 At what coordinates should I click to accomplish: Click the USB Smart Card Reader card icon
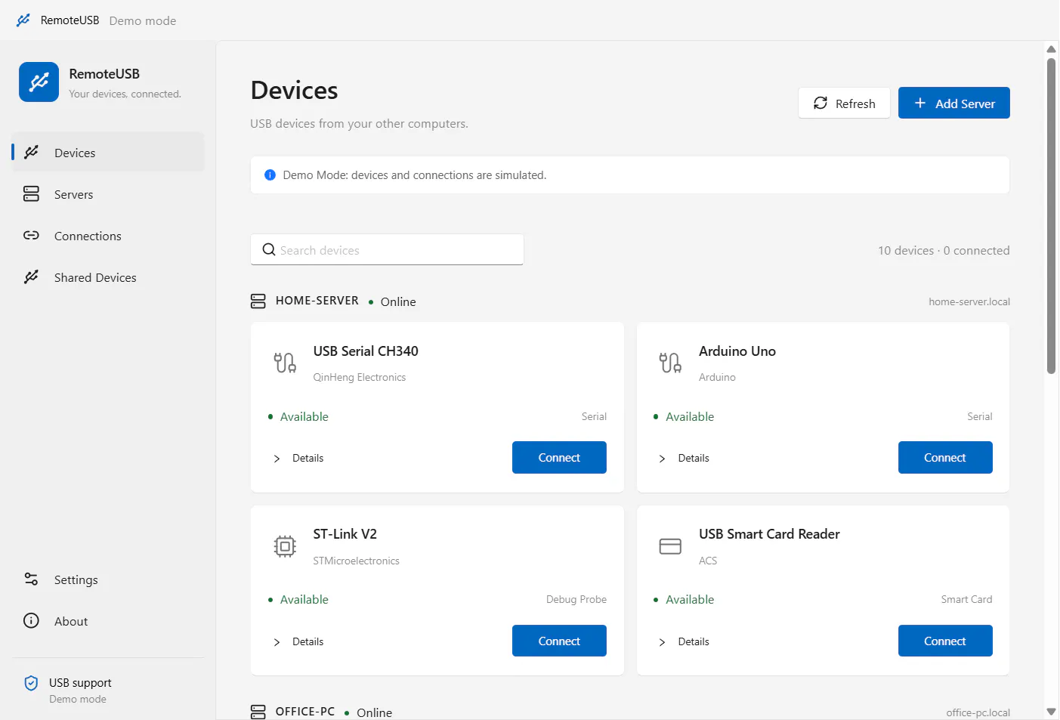tap(670, 546)
